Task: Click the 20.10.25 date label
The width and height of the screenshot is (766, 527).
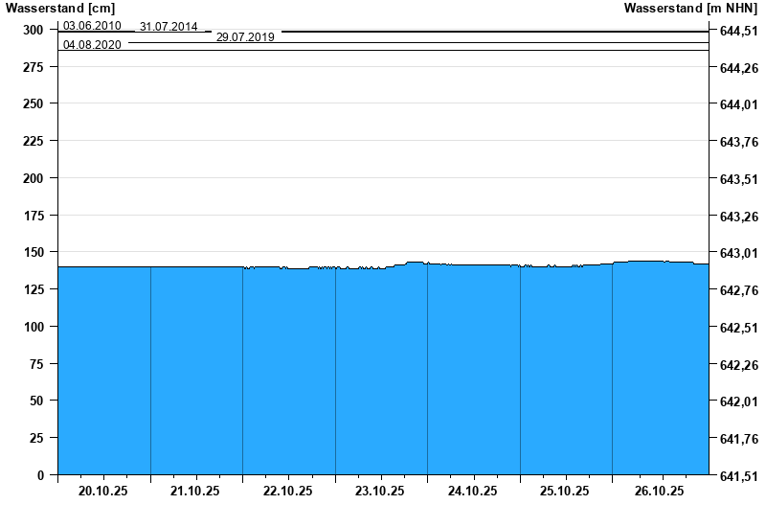Action: pos(102,491)
